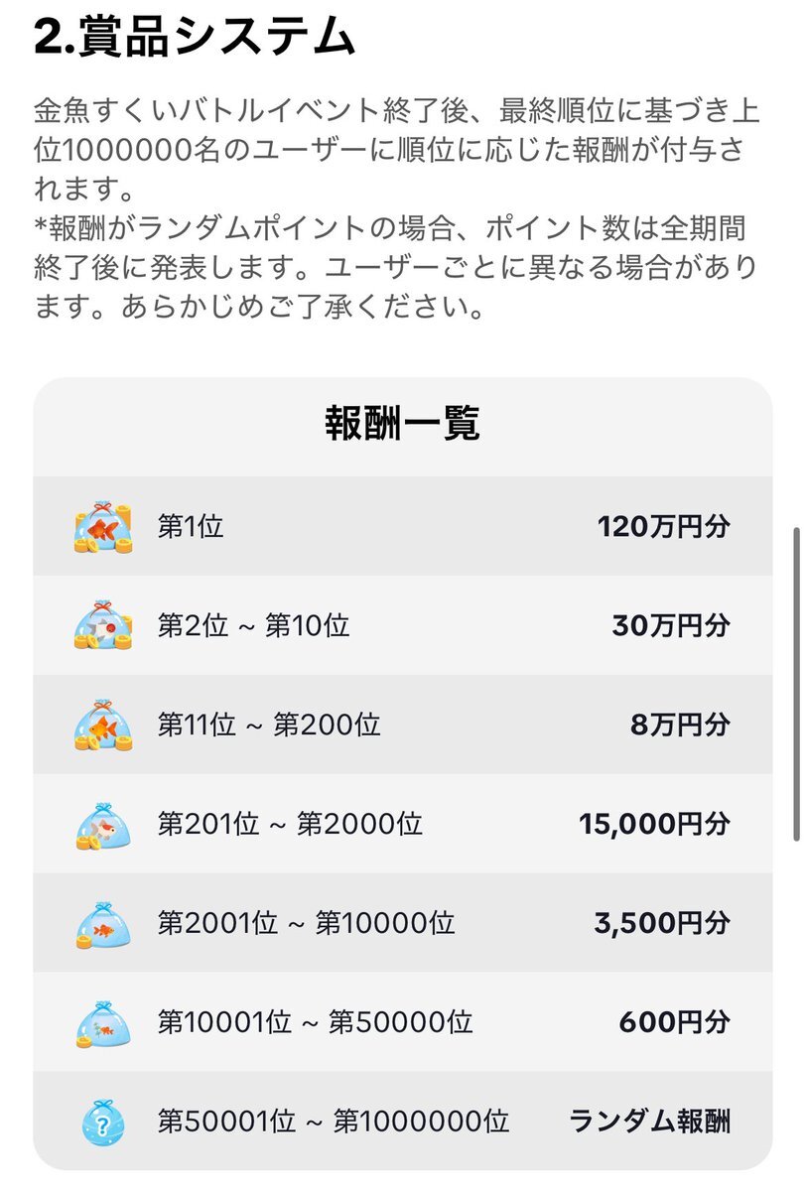This screenshot has width=806, height=1191.
Task: Select the 第2001位 ~ 第10000位 rank row
Action: point(403,923)
